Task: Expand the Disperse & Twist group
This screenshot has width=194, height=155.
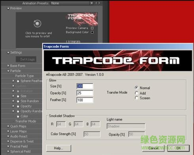Action: pos(8,141)
